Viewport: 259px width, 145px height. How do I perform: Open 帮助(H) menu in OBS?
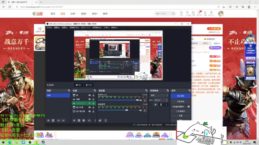click(x=114, y=28)
